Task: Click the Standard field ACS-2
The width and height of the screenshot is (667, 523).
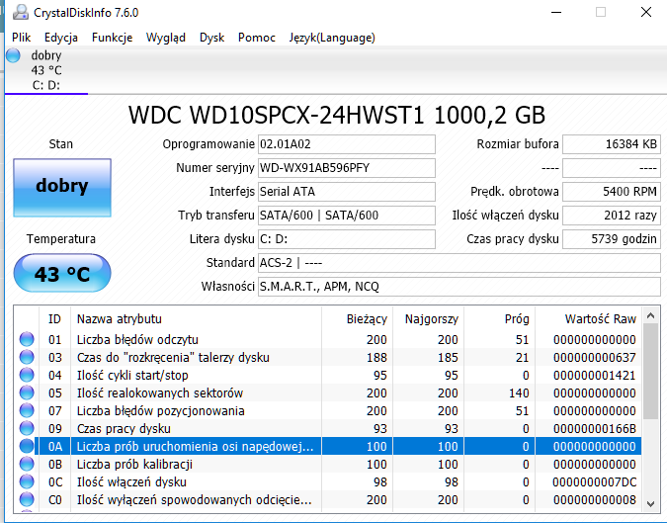Action: (459, 263)
